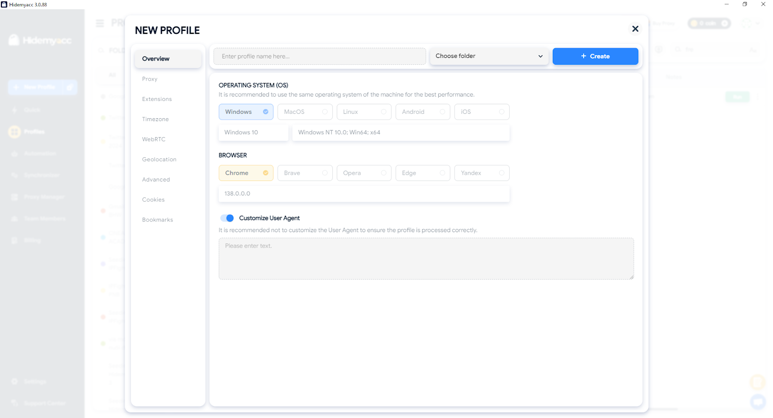Select Chrome as the browser
Image resolution: width=773 pixels, height=418 pixels.
(x=246, y=173)
